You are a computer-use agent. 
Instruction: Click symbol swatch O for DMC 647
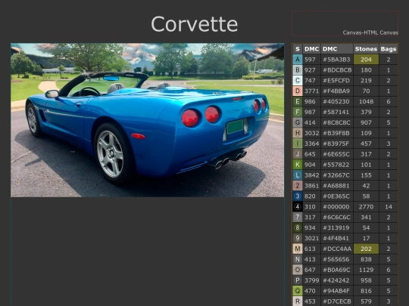(x=298, y=270)
